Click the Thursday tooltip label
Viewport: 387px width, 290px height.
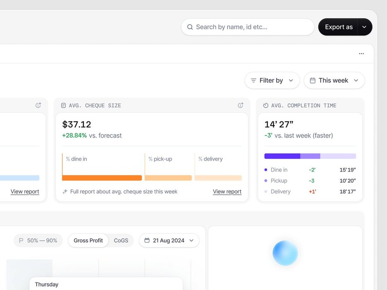tap(46, 284)
